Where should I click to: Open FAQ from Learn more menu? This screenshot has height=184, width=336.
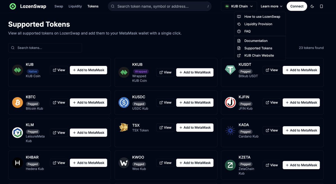[x=260, y=31]
